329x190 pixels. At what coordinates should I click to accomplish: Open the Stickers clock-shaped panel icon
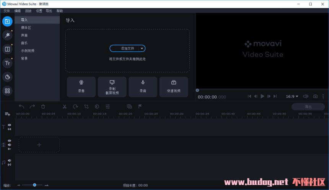click(x=7, y=77)
